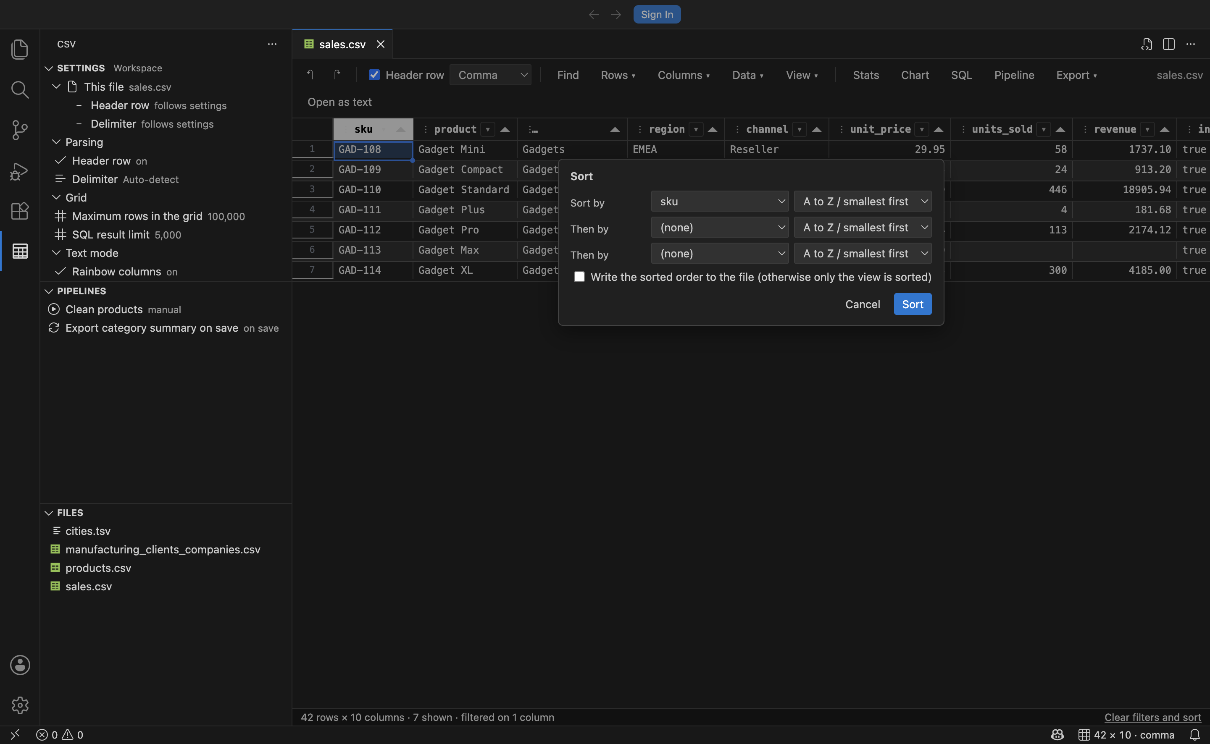
Task: Open the Rows menu
Action: coord(618,75)
